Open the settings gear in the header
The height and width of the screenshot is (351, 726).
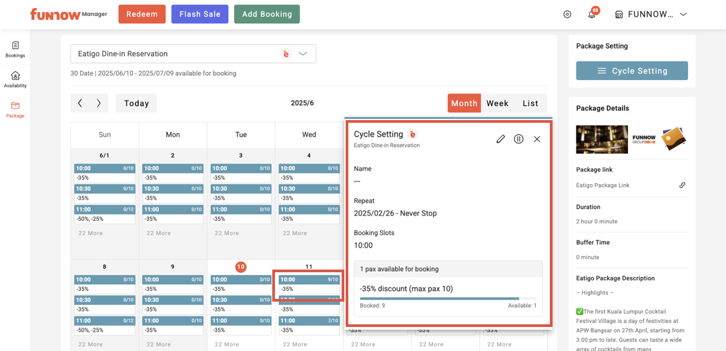click(x=567, y=15)
